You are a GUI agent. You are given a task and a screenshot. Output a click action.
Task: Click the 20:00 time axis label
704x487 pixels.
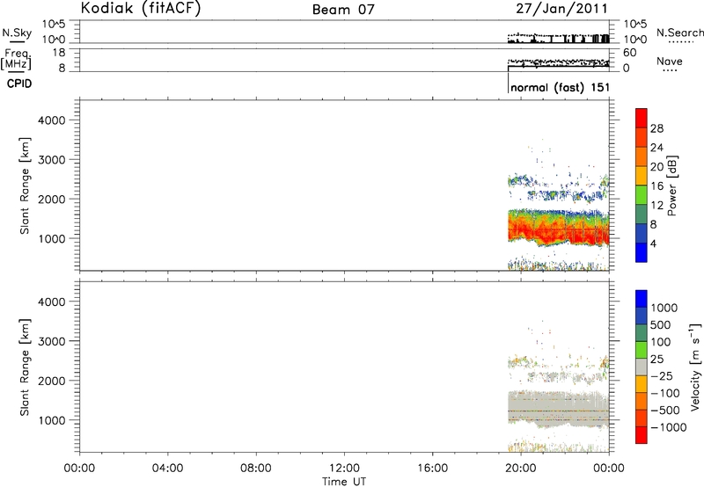tap(521, 469)
